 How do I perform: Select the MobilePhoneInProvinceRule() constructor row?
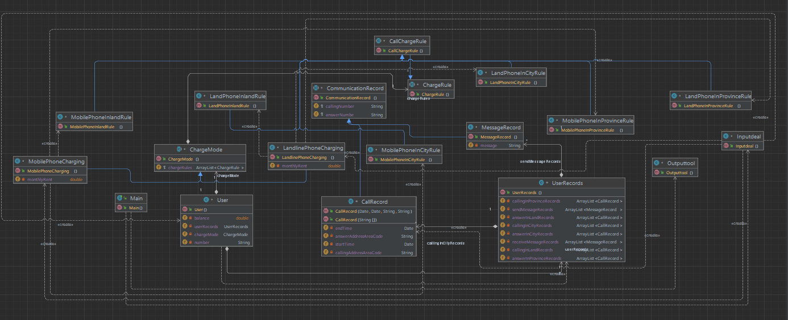[590, 130]
